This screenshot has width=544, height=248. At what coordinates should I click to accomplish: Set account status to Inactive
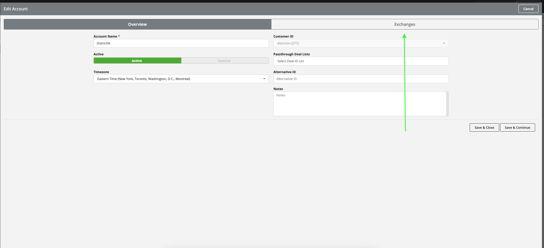click(225, 61)
